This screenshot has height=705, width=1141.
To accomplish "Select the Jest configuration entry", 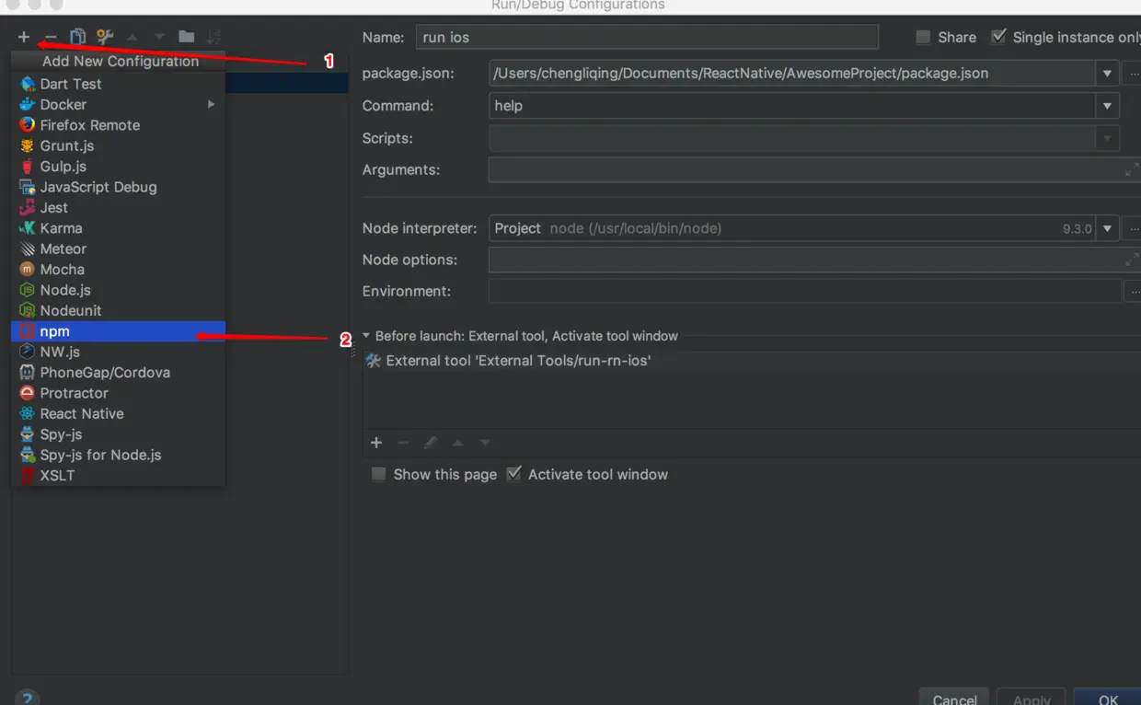I will click(x=118, y=208).
